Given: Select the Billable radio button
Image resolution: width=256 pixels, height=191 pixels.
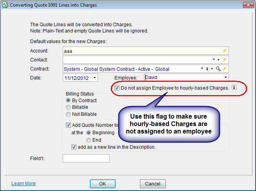Looking at the screenshot, I should point(69,107).
